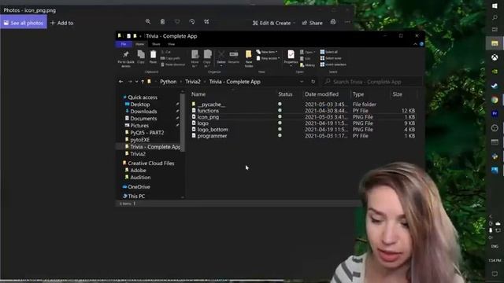Click Trivia2 in the address breadcrumb
The image size is (504, 283).
click(x=193, y=82)
